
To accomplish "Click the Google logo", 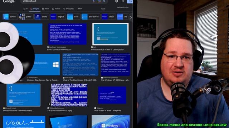I will (9, 1).
